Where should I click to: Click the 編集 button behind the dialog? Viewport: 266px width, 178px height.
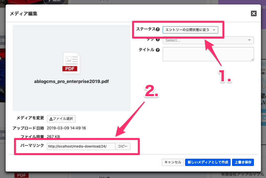pos(51,1)
